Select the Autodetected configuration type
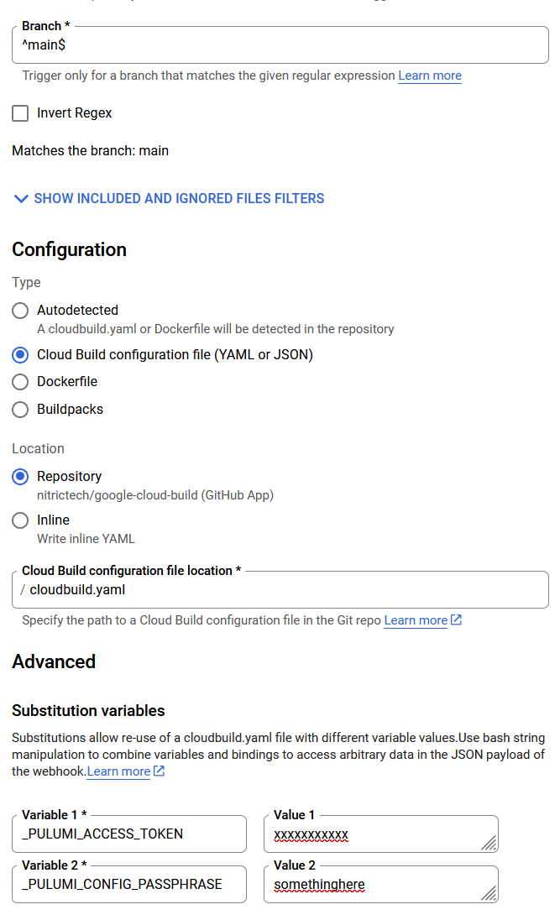The height and width of the screenshot is (920, 560). tap(20, 311)
